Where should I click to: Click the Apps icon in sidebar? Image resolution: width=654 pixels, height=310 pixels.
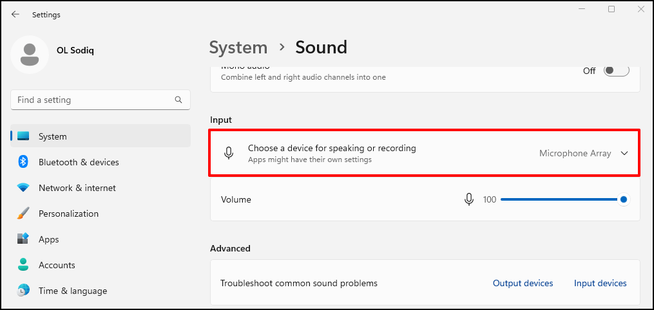[23, 239]
